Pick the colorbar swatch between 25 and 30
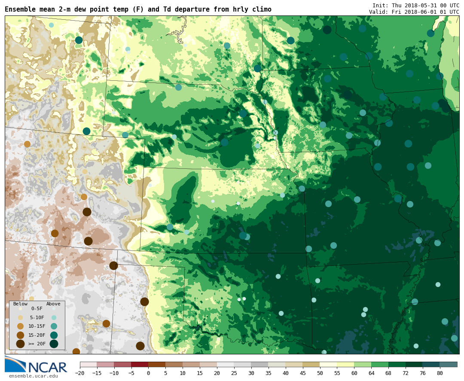The width and height of the screenshot is (464, 381). coord(242,364)
